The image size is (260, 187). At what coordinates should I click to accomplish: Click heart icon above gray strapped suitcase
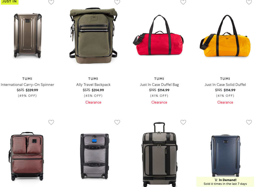tap(117, 122)
